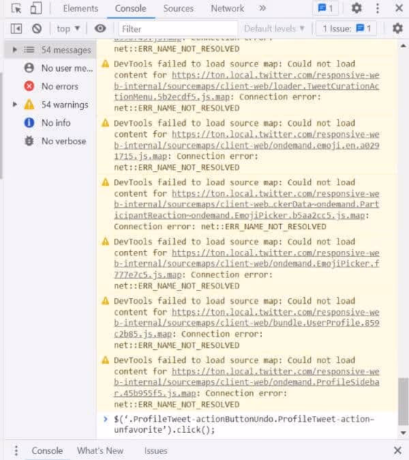
Task: Click the console prompt input line
Action: 244,425
